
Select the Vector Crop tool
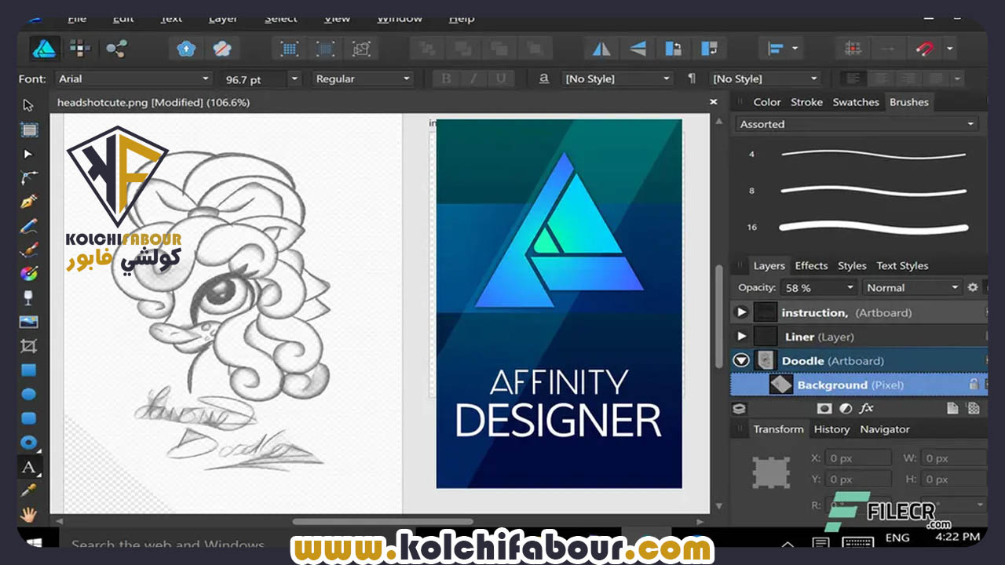(29, 346)
